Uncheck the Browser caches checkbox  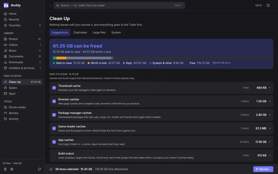pos(54,101)
